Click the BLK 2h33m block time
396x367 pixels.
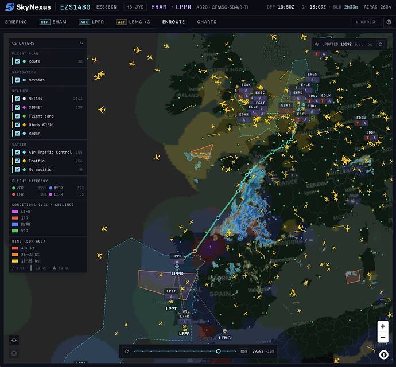345,7
